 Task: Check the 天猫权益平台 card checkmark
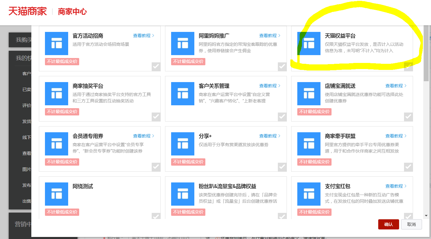408,67
